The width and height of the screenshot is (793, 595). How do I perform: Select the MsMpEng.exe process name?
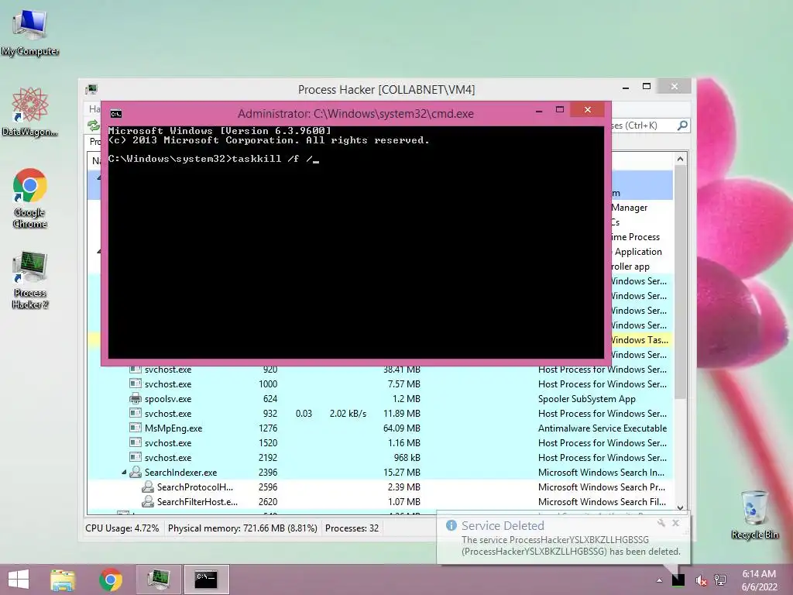[173, 428]
